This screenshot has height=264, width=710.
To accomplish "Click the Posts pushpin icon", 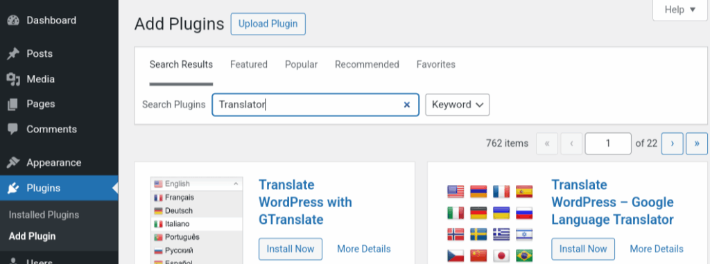I will point(14,54).
